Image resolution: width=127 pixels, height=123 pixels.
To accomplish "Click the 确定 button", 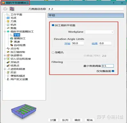I will [x=77, y=120].
